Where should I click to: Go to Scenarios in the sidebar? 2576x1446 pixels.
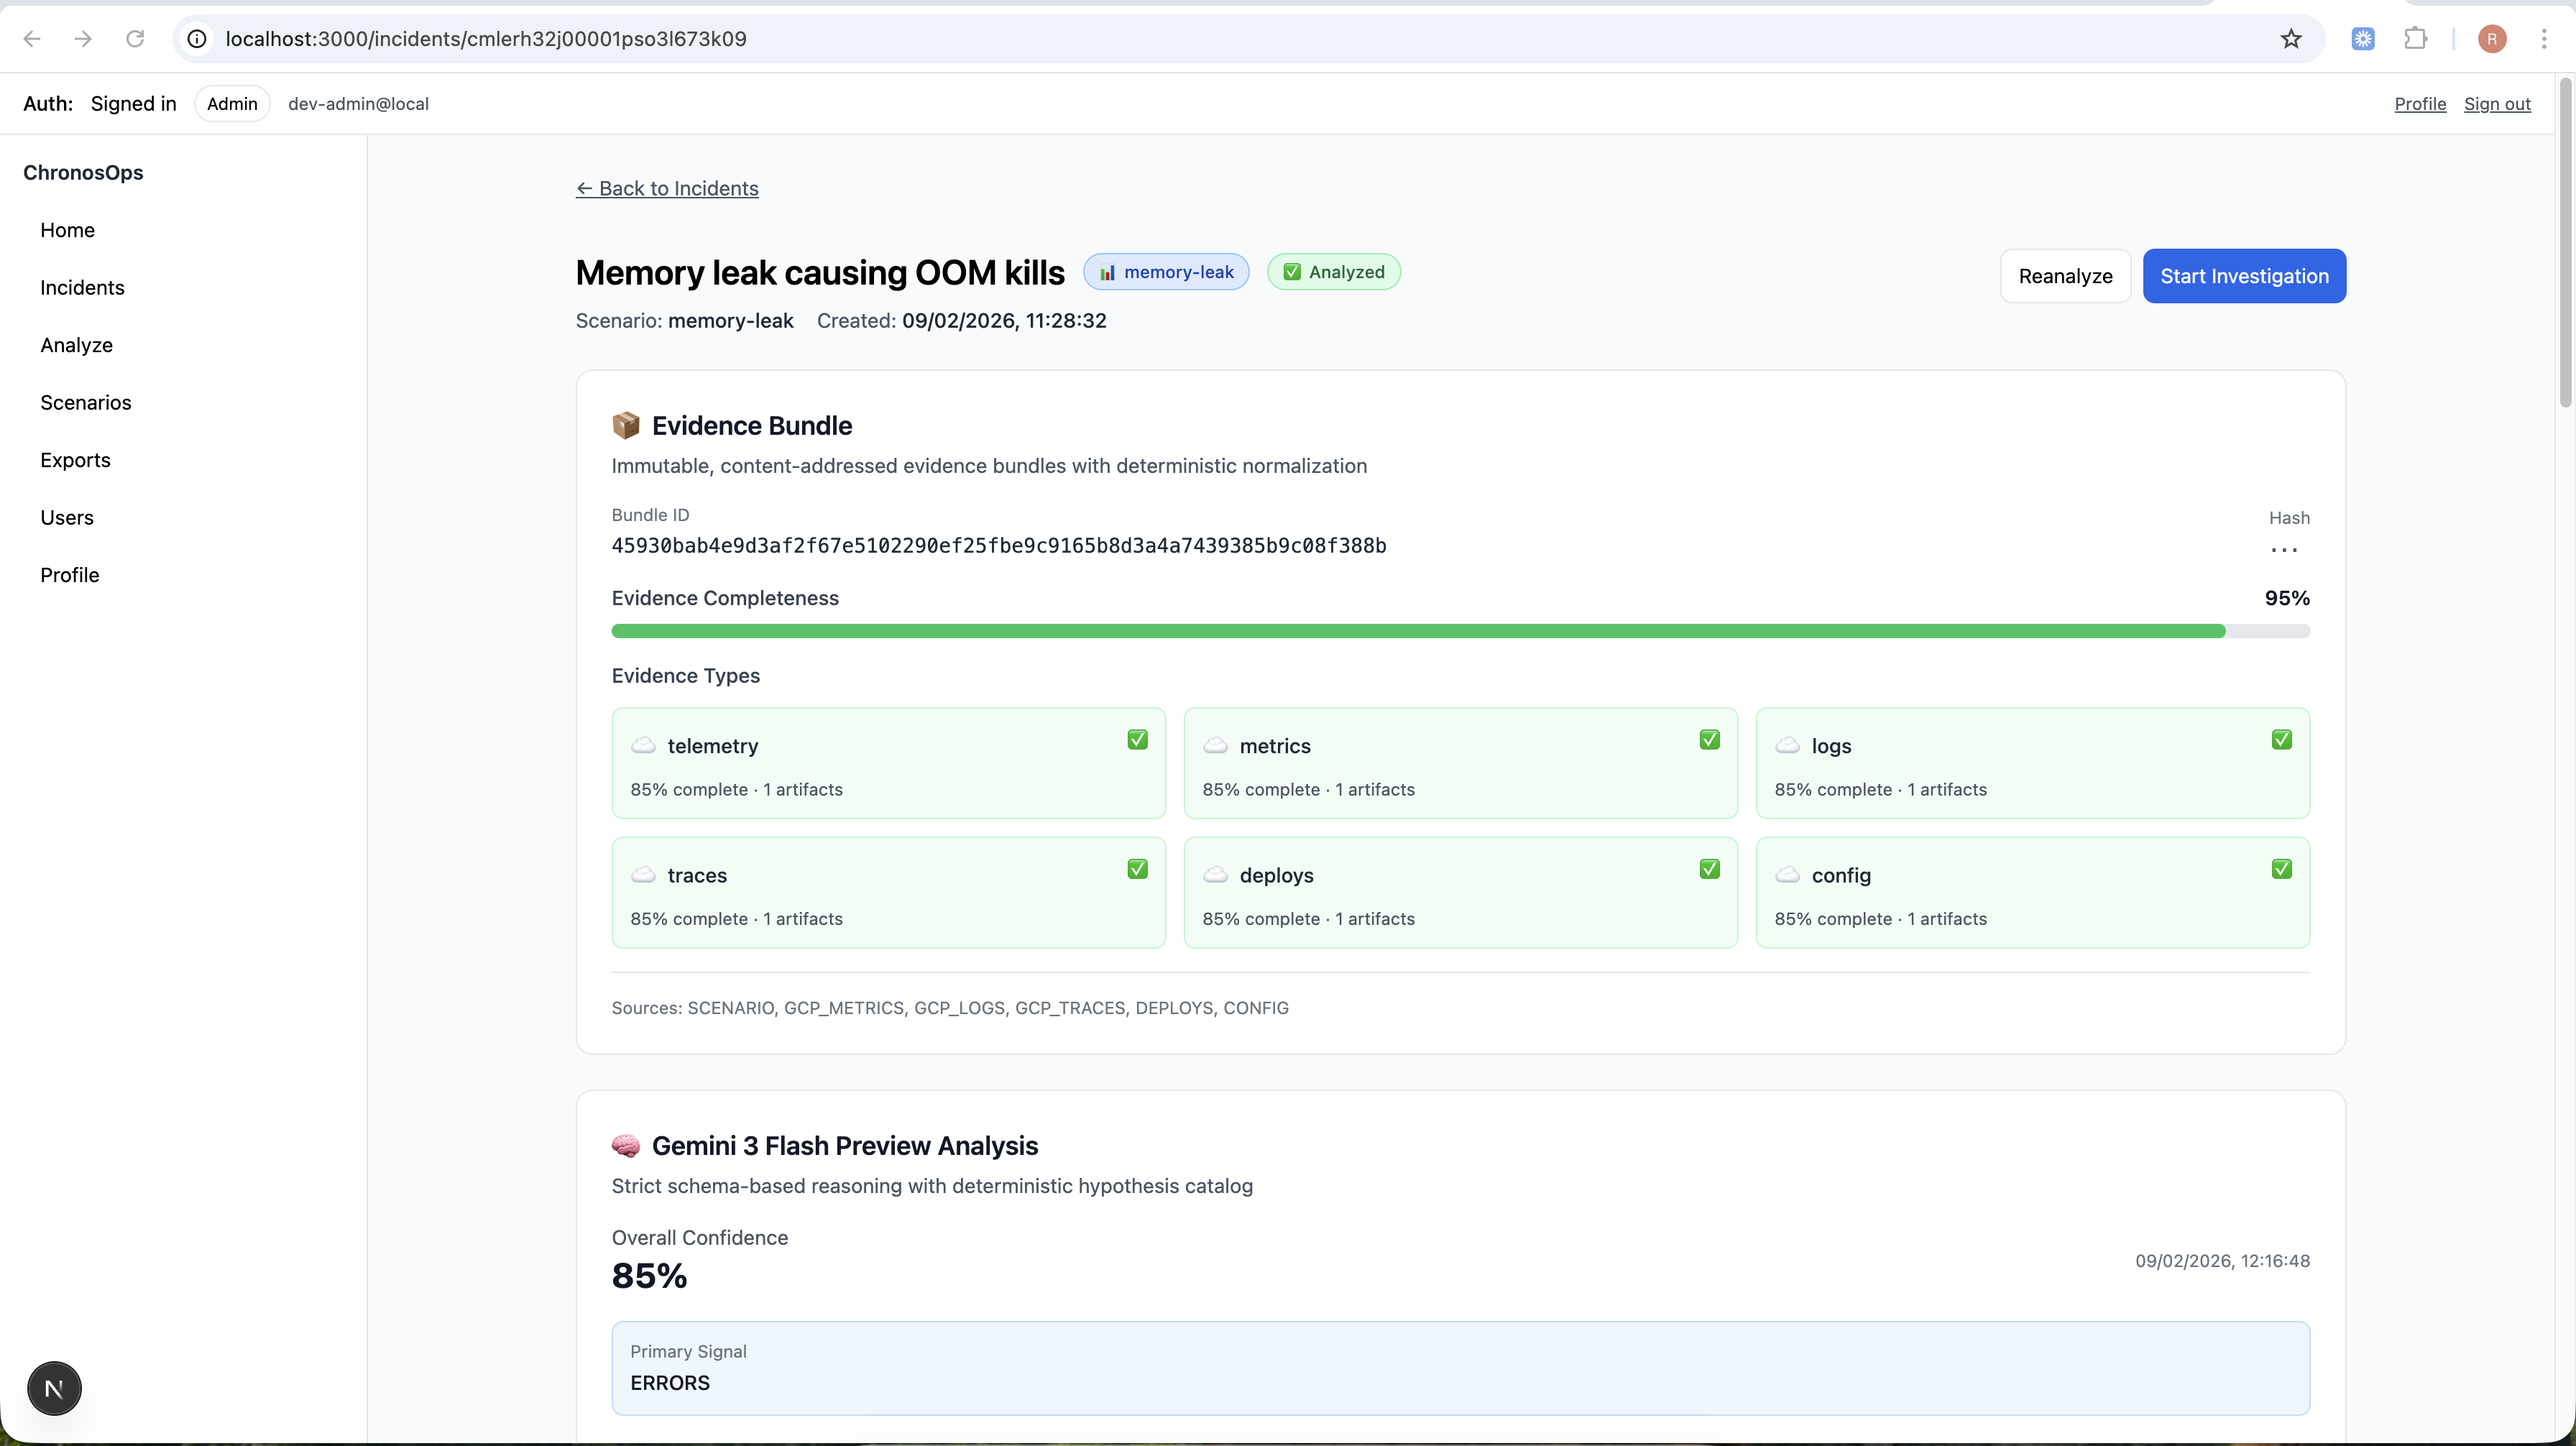[85, 403]
